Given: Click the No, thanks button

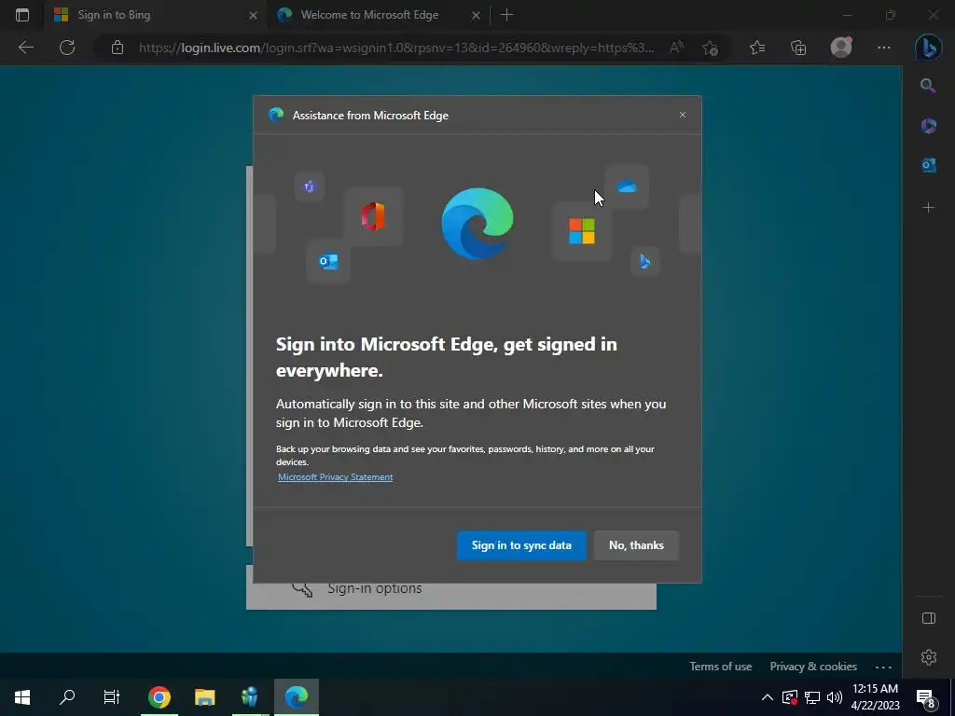Looking at the screenshot, I should (x=636, y=544).
